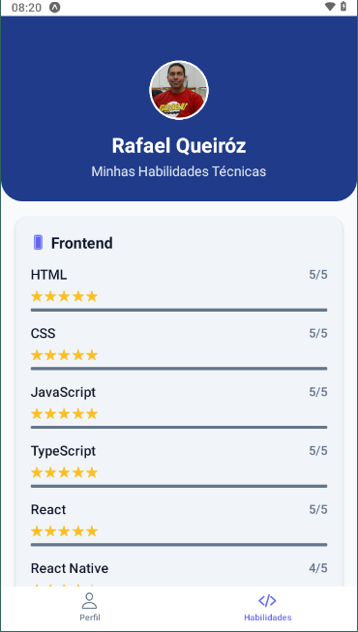Click the TypeScript progress bar

179,486
